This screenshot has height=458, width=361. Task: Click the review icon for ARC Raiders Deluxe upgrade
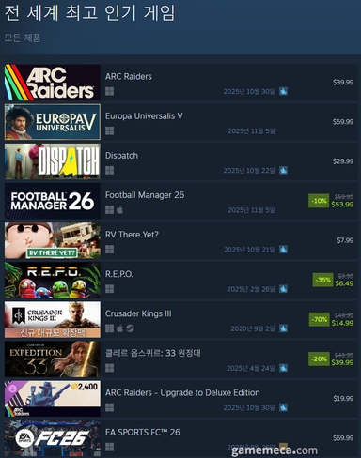click(283, 407)
